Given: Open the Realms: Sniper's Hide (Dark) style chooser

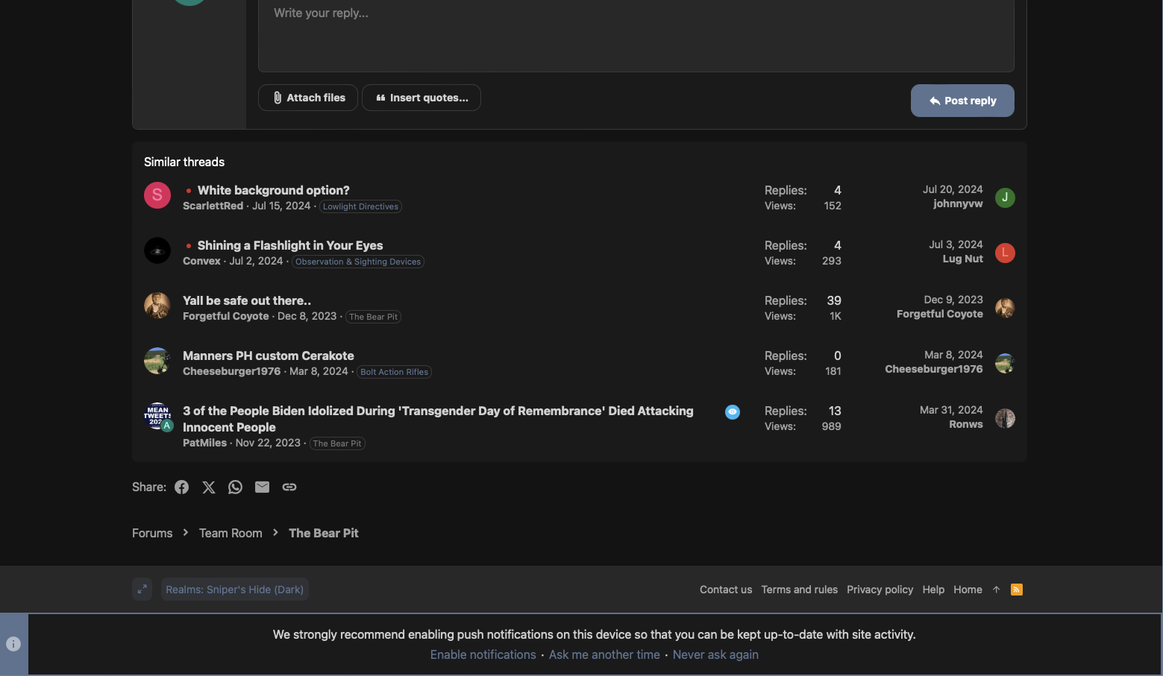Looking at the screenshot, I should coord(234,590).
